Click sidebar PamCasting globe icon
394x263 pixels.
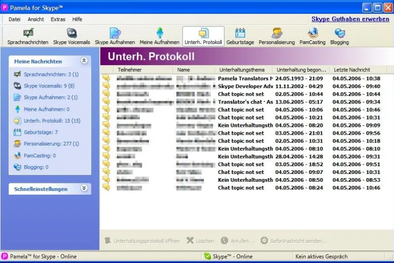[x=18, y=155]
